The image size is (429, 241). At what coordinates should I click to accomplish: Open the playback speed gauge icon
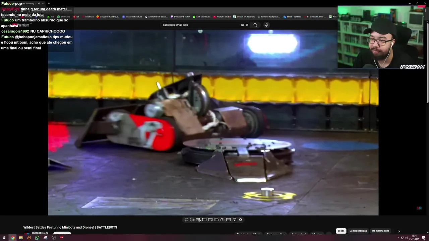pos(222,220)
